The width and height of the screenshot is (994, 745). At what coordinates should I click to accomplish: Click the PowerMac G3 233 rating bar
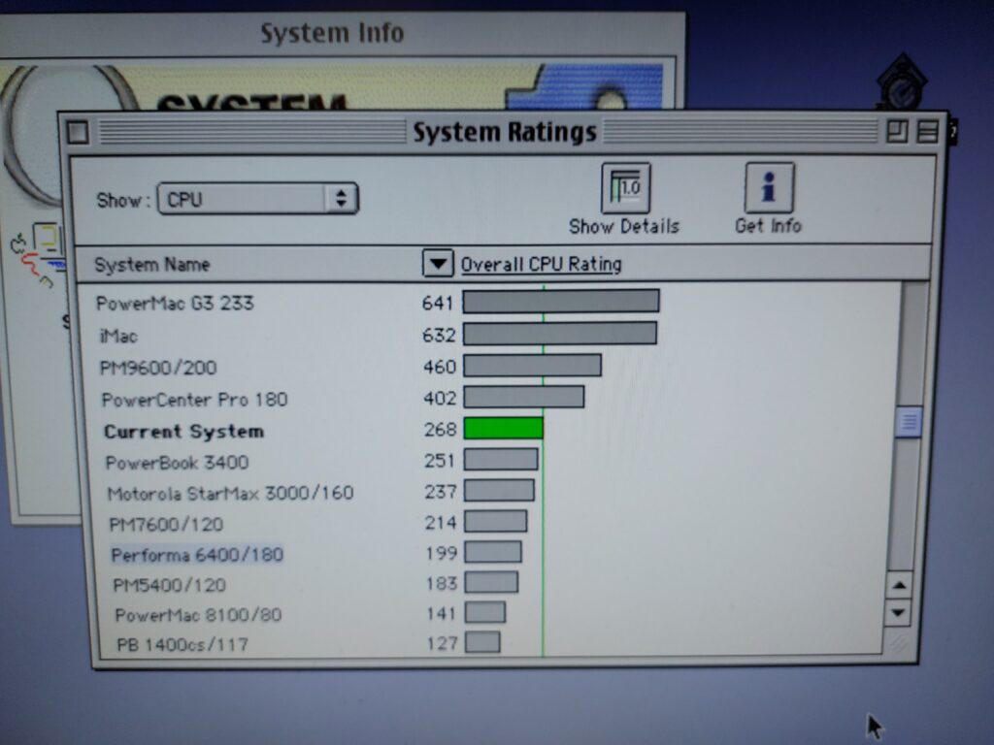(x=561, y=302)
